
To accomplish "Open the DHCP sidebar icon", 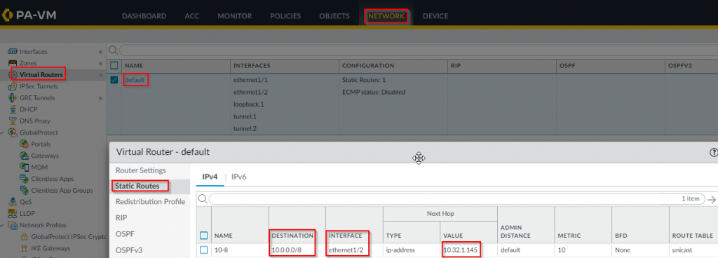I will tap(13, 109).
